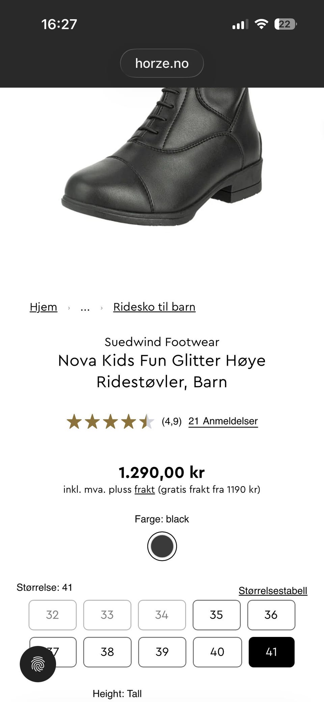Viewport: 324px width, 702px height.
Task: Choose size 38
Action: pos(107,652)
